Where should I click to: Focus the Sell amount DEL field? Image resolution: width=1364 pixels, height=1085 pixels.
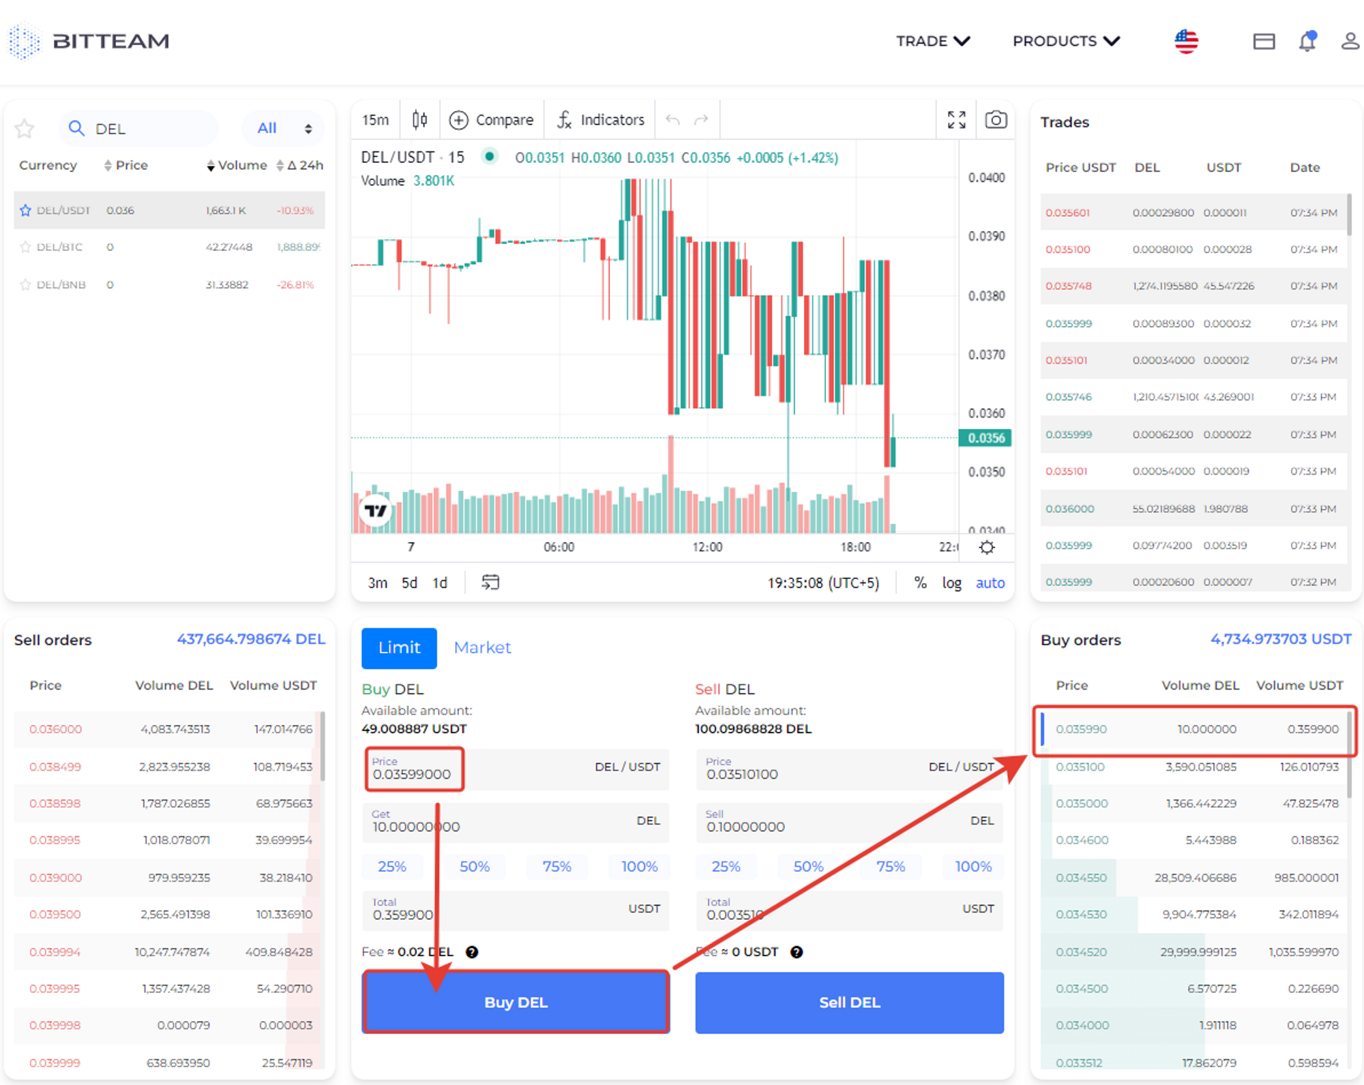850,822
